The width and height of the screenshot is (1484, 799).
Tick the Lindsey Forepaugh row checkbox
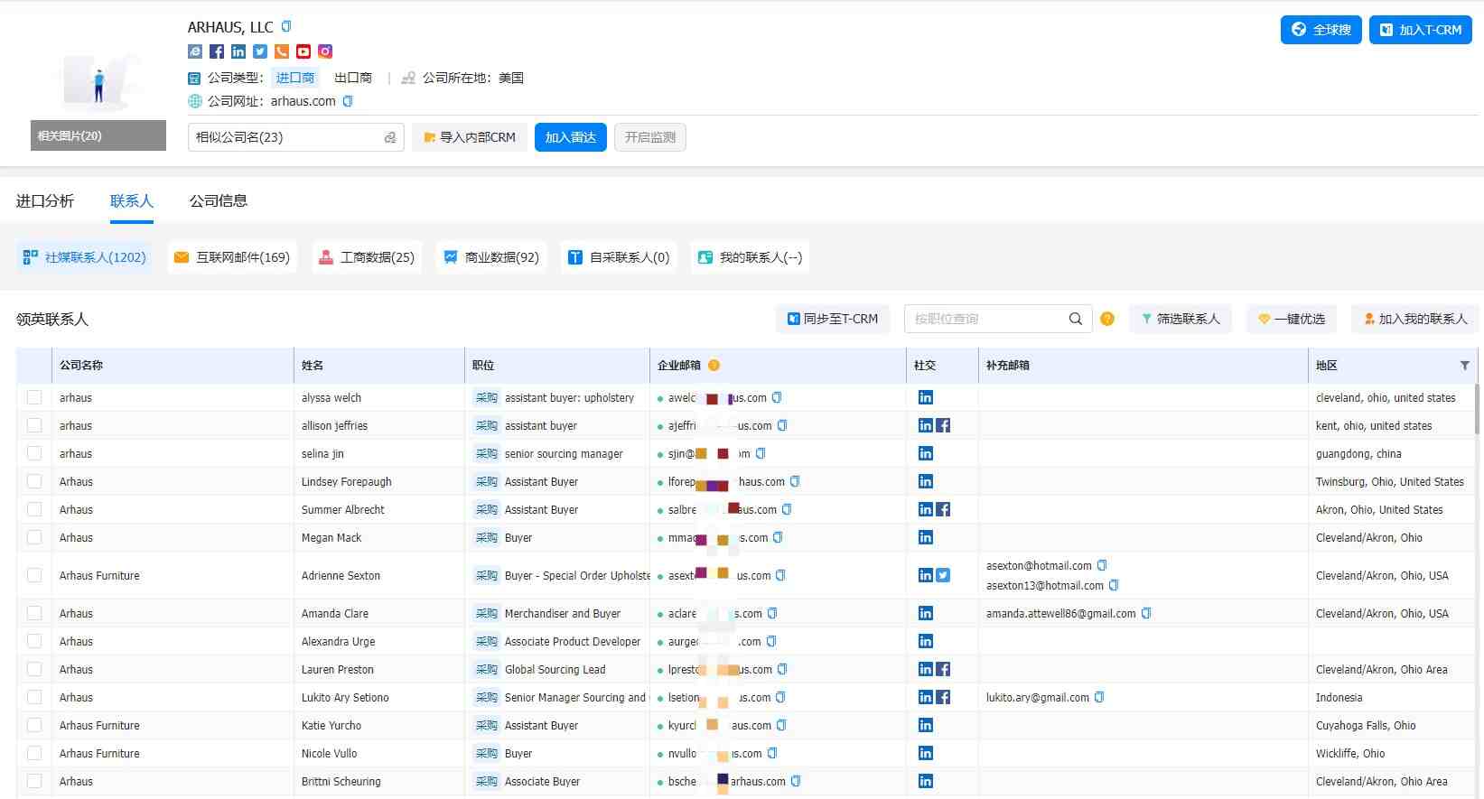(34, 481)
